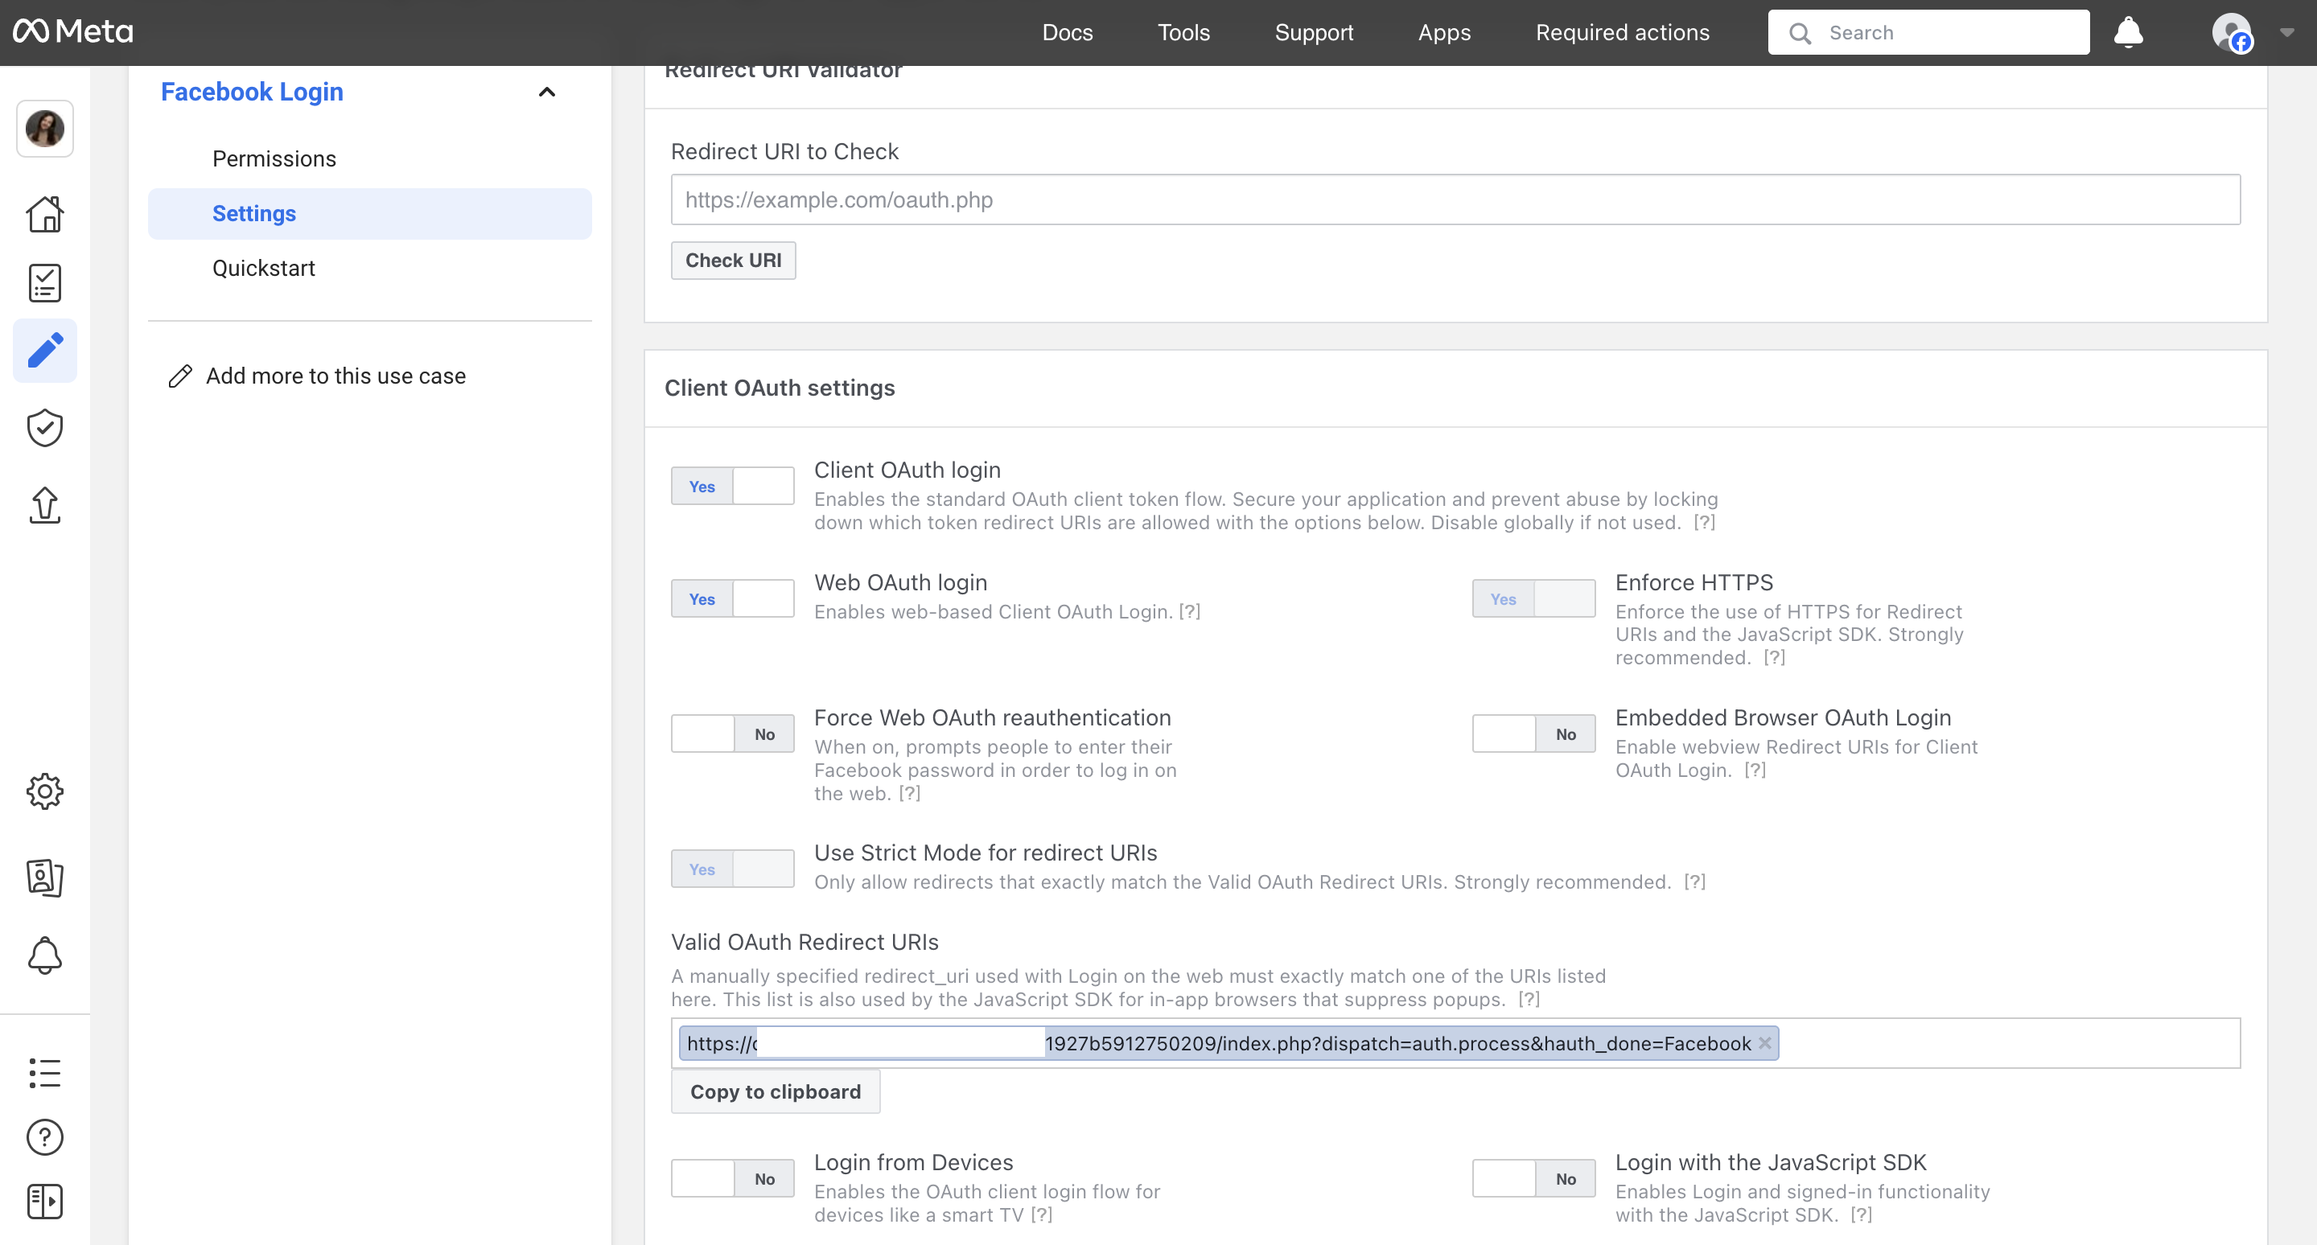The width and height of the screenshot is (2317, 1245).
Task: Open the Quickstart page
Action: (264, 268)
